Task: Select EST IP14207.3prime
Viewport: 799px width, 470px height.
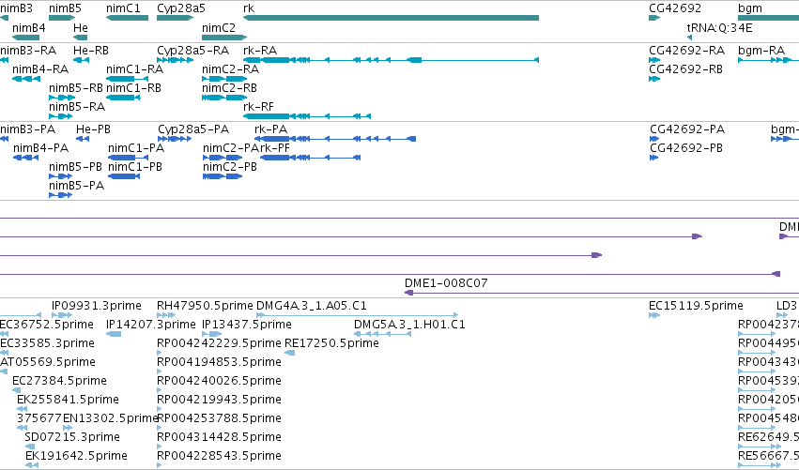Action: (151, 325)
